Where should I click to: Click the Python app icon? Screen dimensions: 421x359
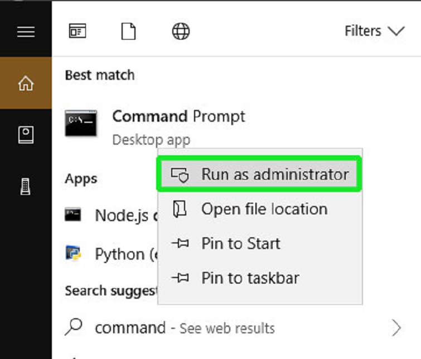[73, 254]
